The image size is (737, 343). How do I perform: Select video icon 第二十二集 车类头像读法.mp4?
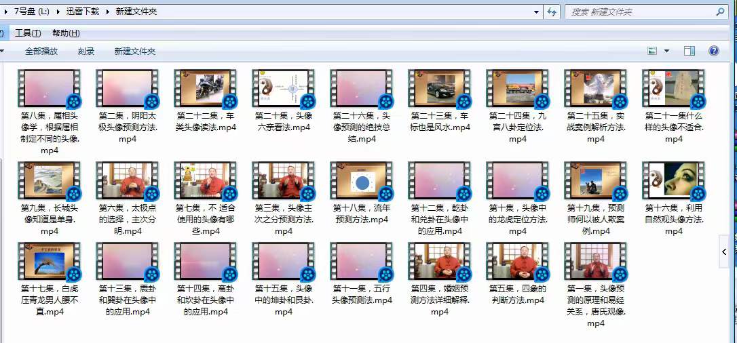[x=206, y=89]
